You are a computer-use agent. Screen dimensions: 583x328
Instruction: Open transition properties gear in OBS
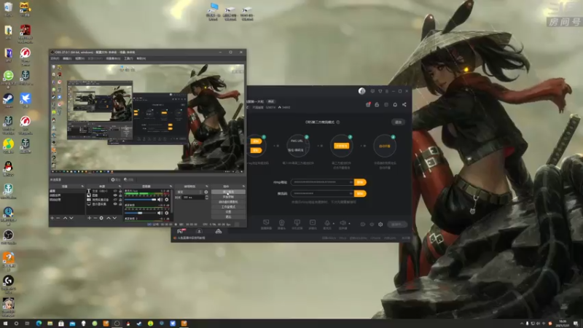206,192
